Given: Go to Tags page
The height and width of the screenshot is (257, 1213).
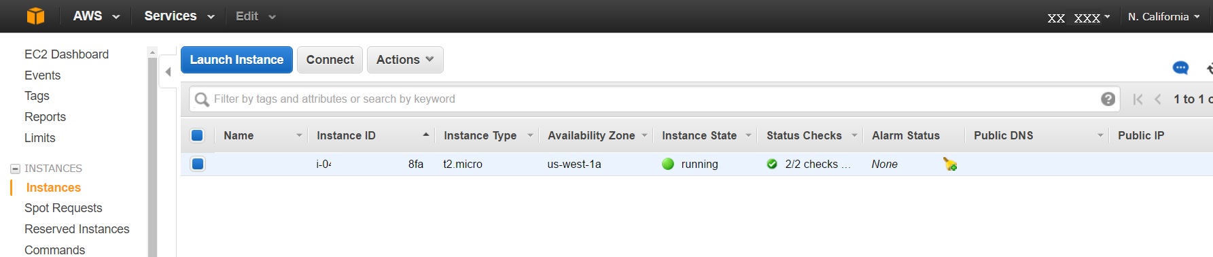Looking at the screenshot, I should [x=37, y=96].
